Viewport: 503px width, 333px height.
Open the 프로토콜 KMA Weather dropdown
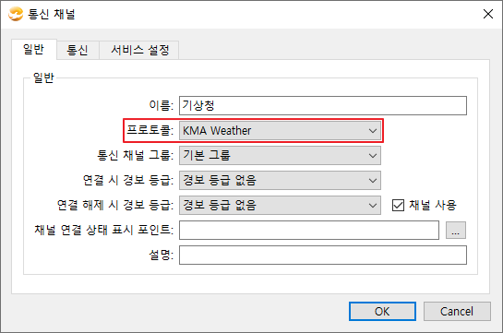coord(280,131)
